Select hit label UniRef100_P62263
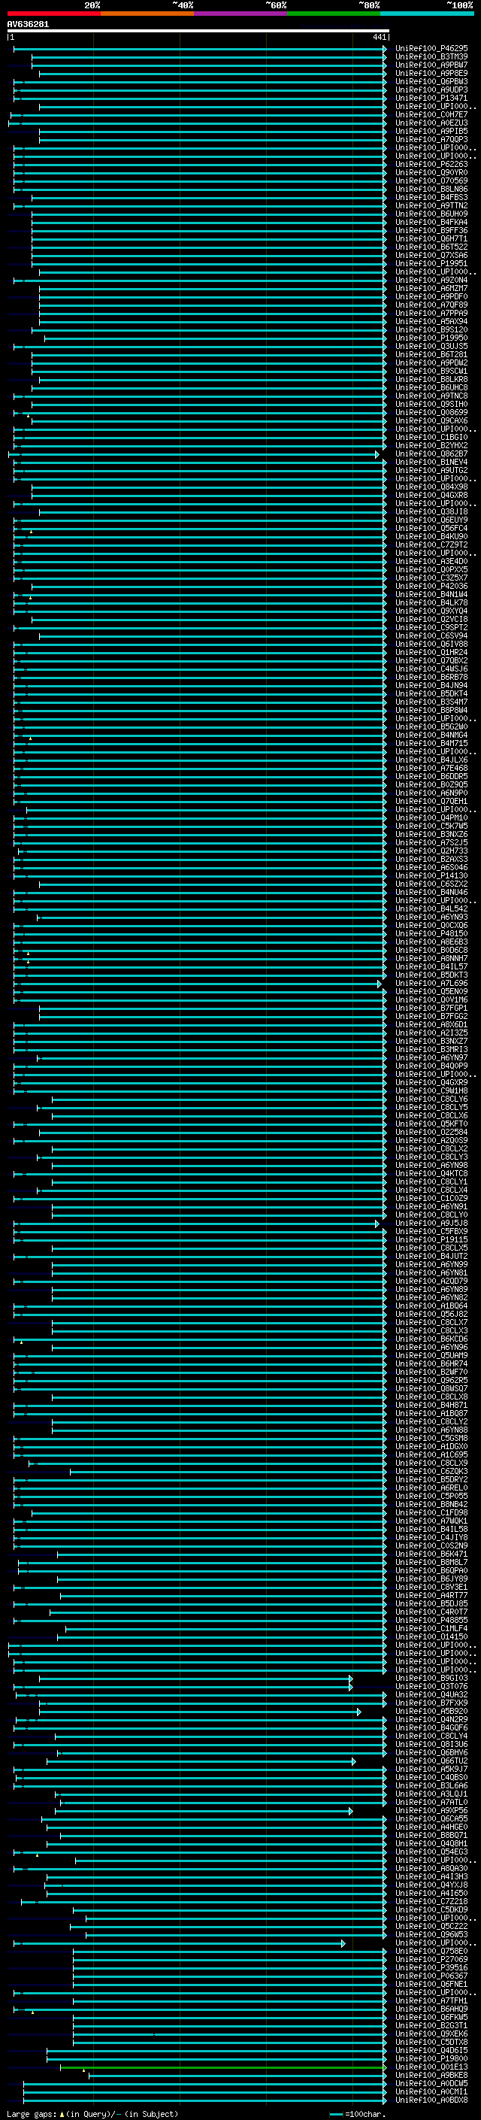 click(x=431, y=165)
